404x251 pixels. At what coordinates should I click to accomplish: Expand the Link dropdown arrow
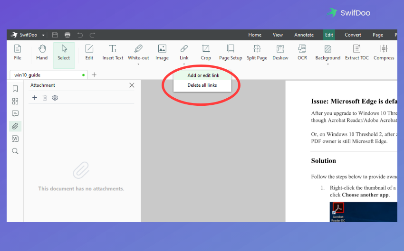(184, 64)
